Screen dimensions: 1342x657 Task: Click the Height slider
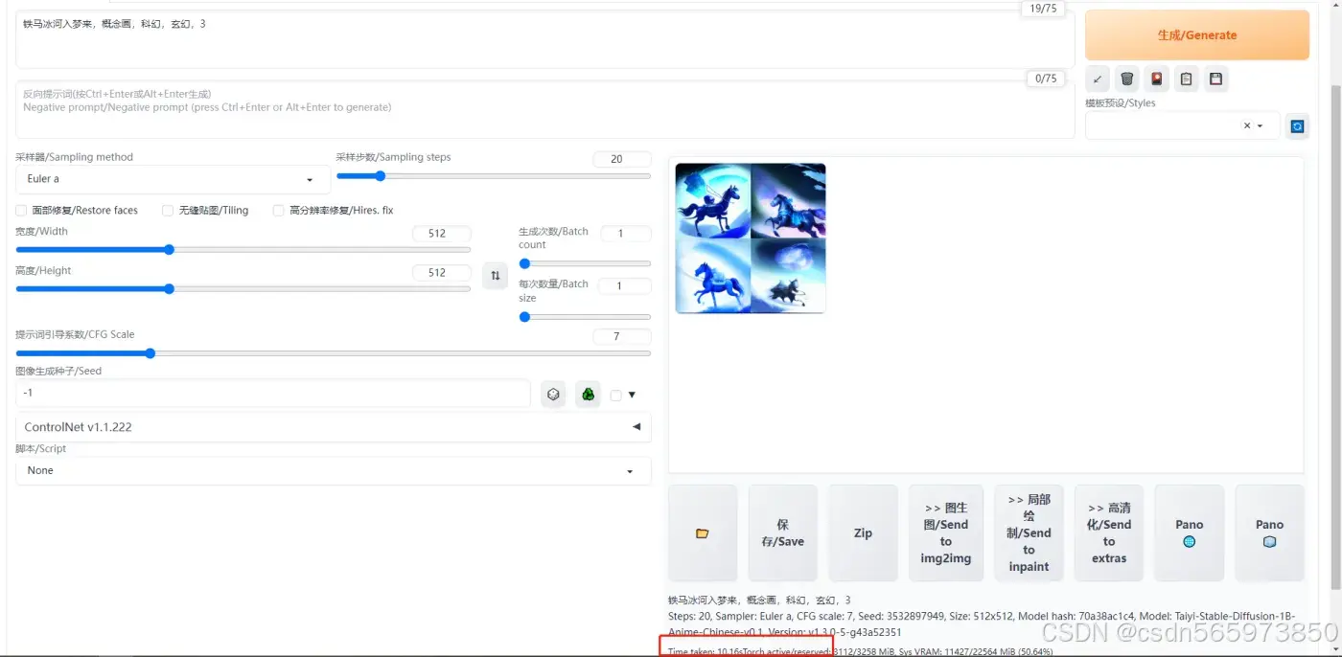point(243,289)
